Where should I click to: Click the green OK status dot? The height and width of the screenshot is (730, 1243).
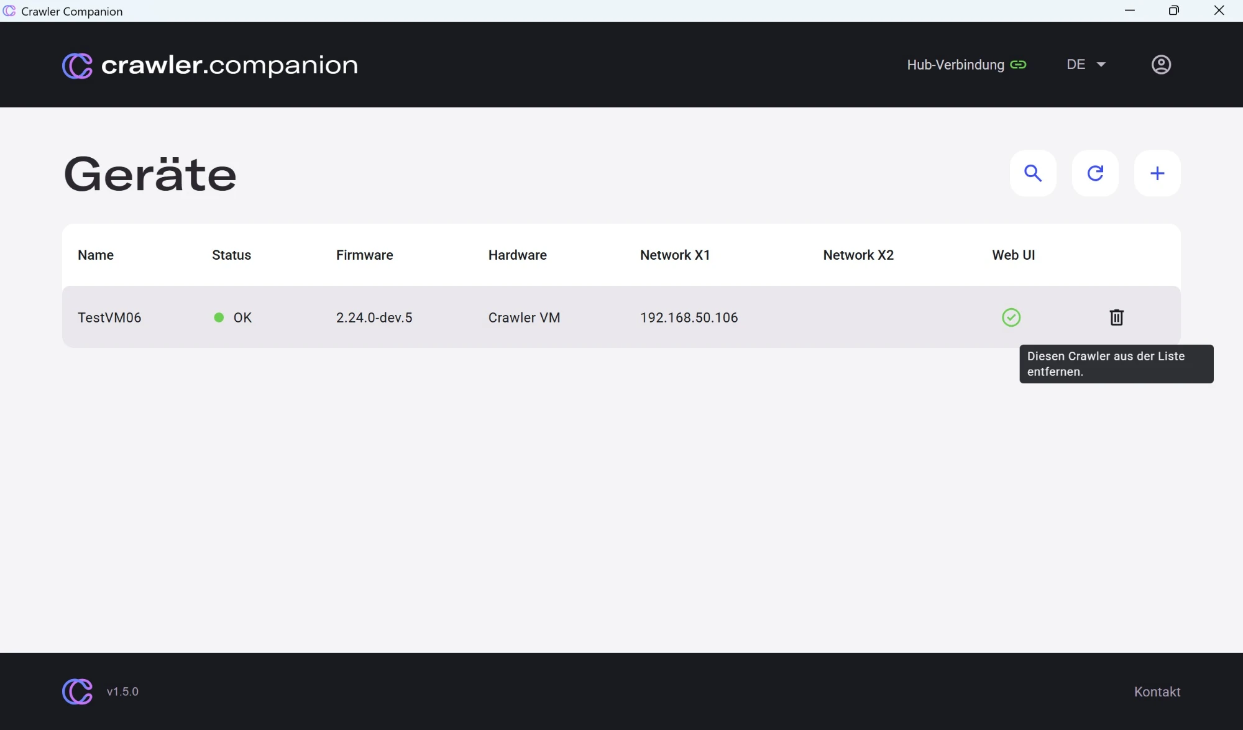tap(219, 317)
